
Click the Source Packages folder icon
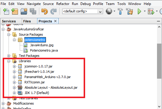[x=14, y=34]
